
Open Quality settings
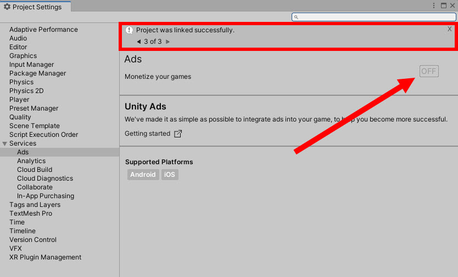[x=20, y=117]
